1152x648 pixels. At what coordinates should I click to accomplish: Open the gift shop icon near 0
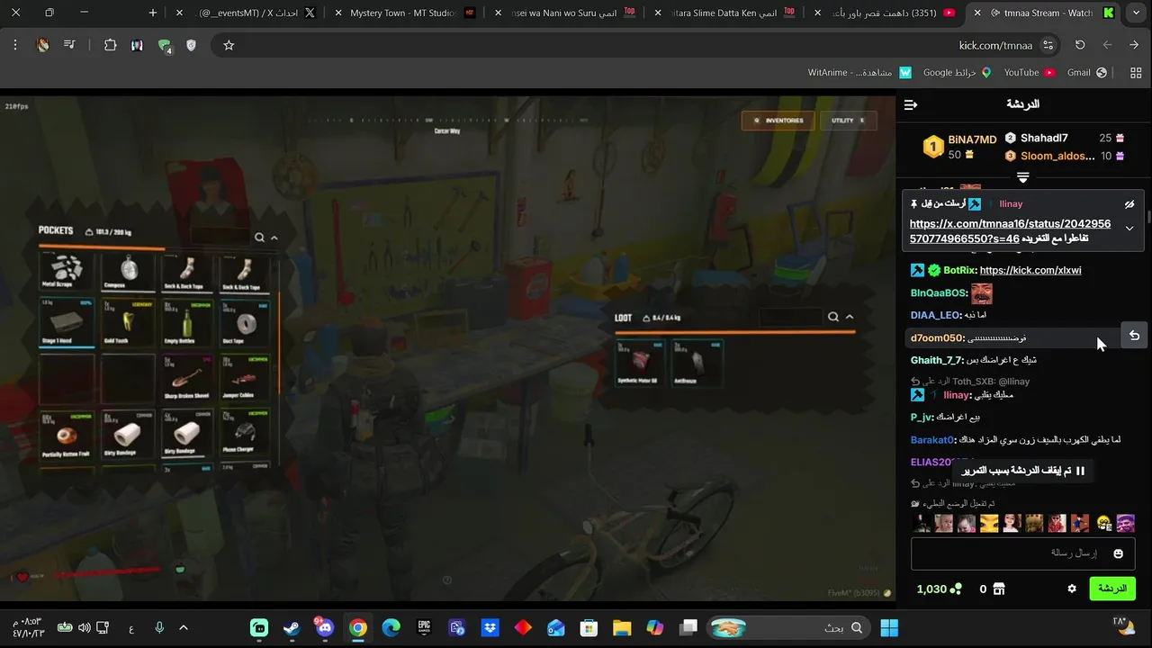pos(998,589)
